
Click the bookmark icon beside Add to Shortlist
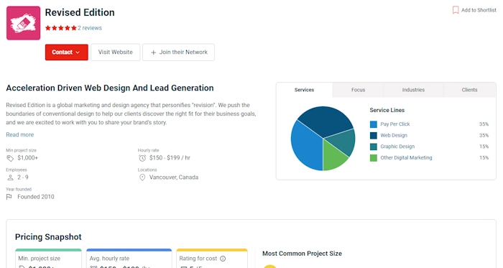click(x=455, y=10)
